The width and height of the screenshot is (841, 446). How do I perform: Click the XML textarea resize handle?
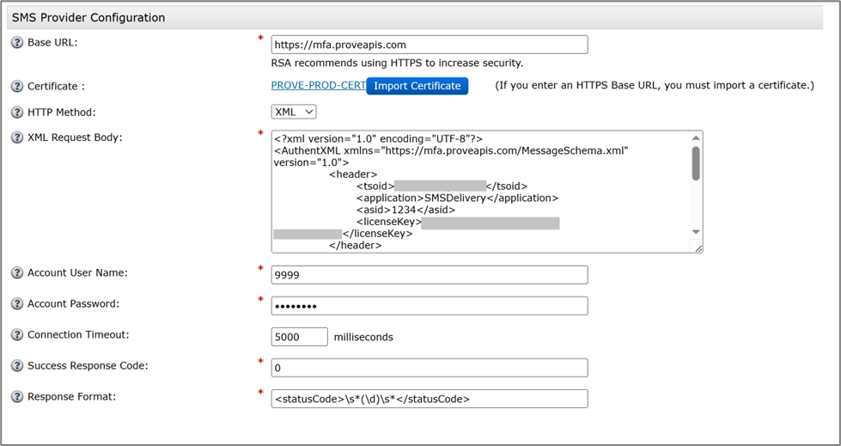click(698, 248)
